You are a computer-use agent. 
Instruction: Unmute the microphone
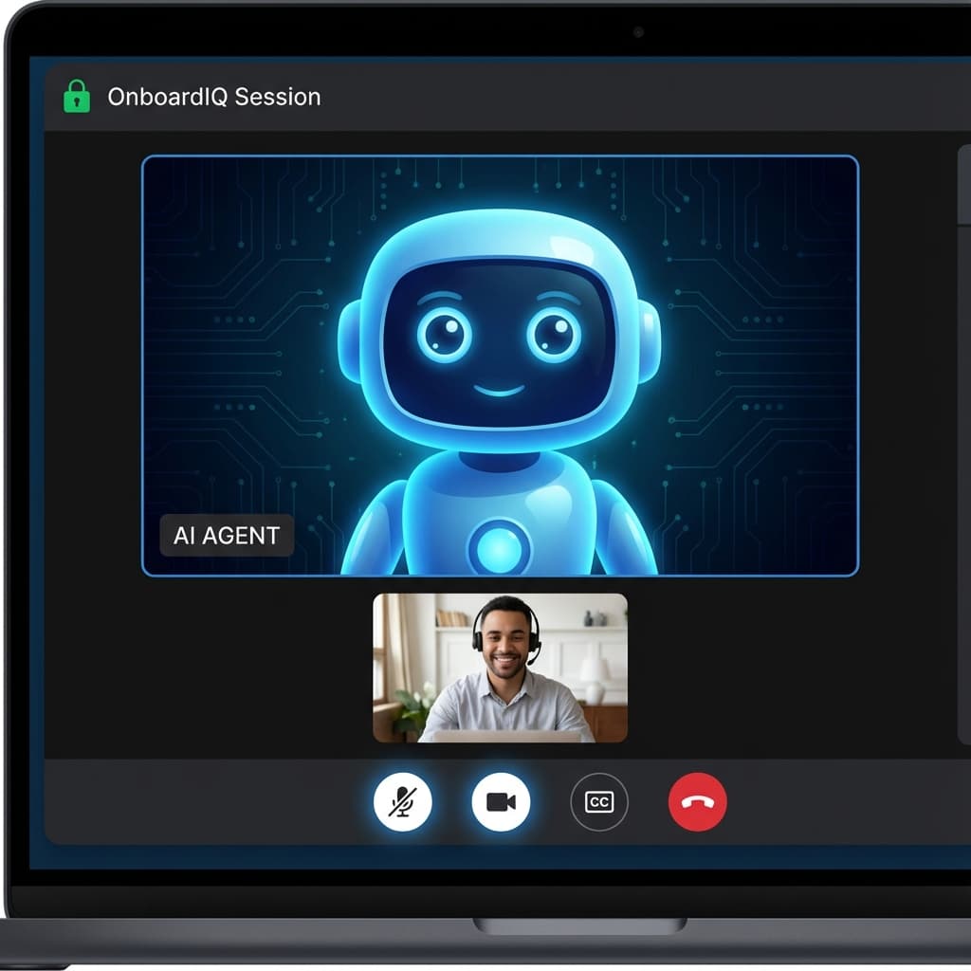403,802
